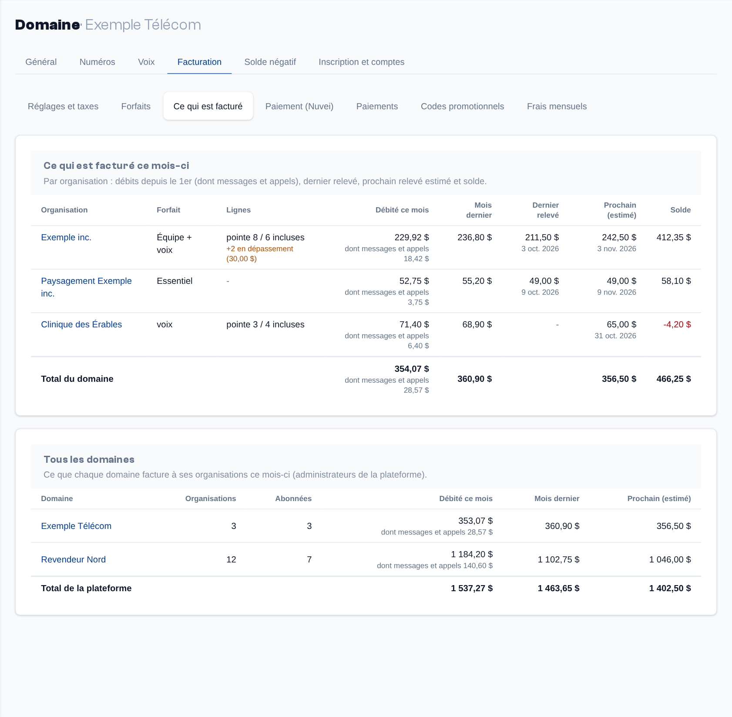Switch to the Numéros tab

click(97, 62)
